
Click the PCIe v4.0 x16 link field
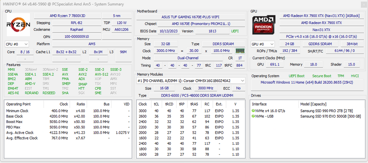(x=321, y=37)
